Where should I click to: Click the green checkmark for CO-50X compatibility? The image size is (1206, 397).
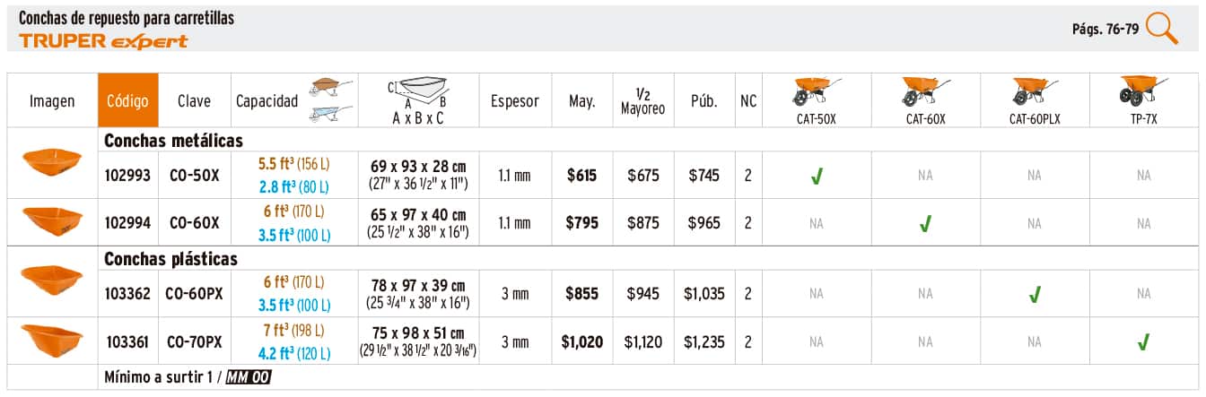pyautogui.click(x=816, y=177)
